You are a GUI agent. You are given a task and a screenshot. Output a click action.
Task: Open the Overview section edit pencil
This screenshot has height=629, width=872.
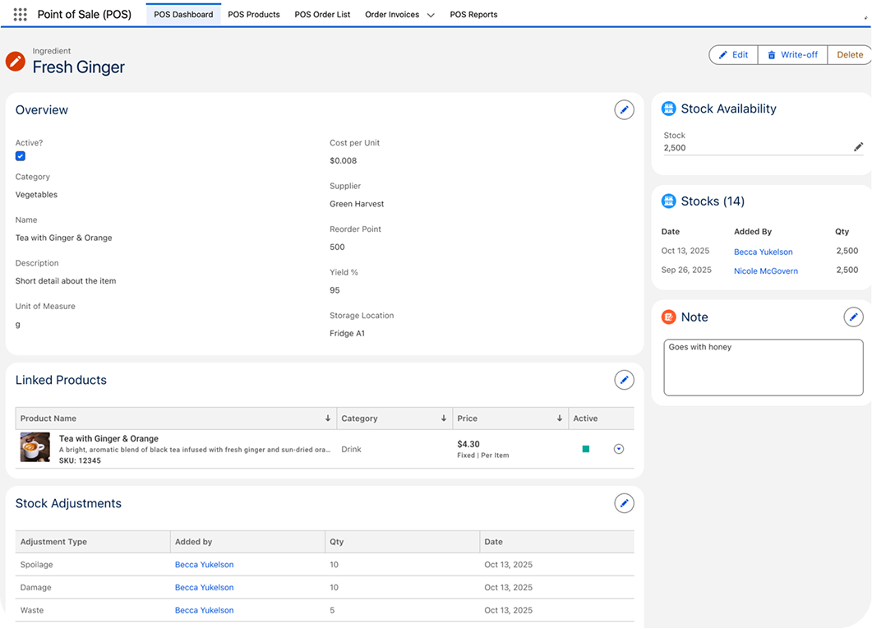point(624,109)
